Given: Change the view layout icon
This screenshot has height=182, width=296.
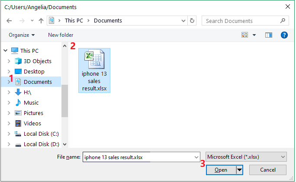Looking at the screenshot, I should point(245,35).
